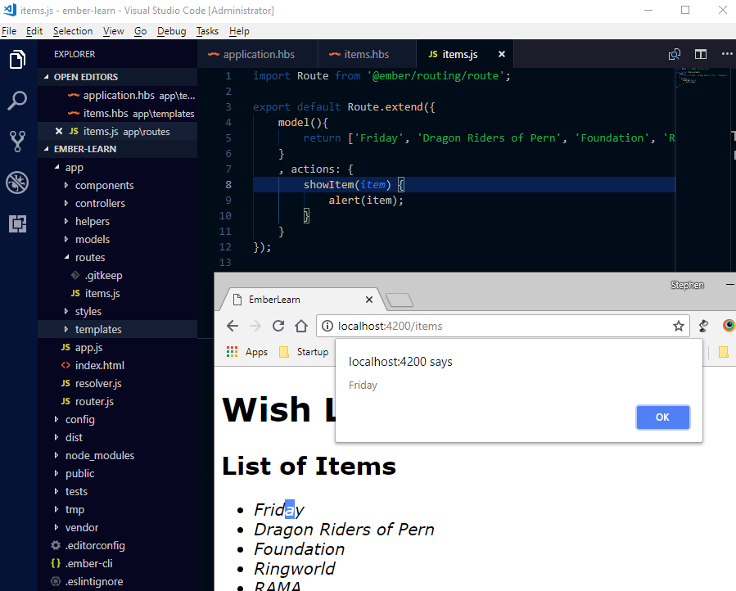
Task: Click the editor minimap
Action: tap(702, 79)
